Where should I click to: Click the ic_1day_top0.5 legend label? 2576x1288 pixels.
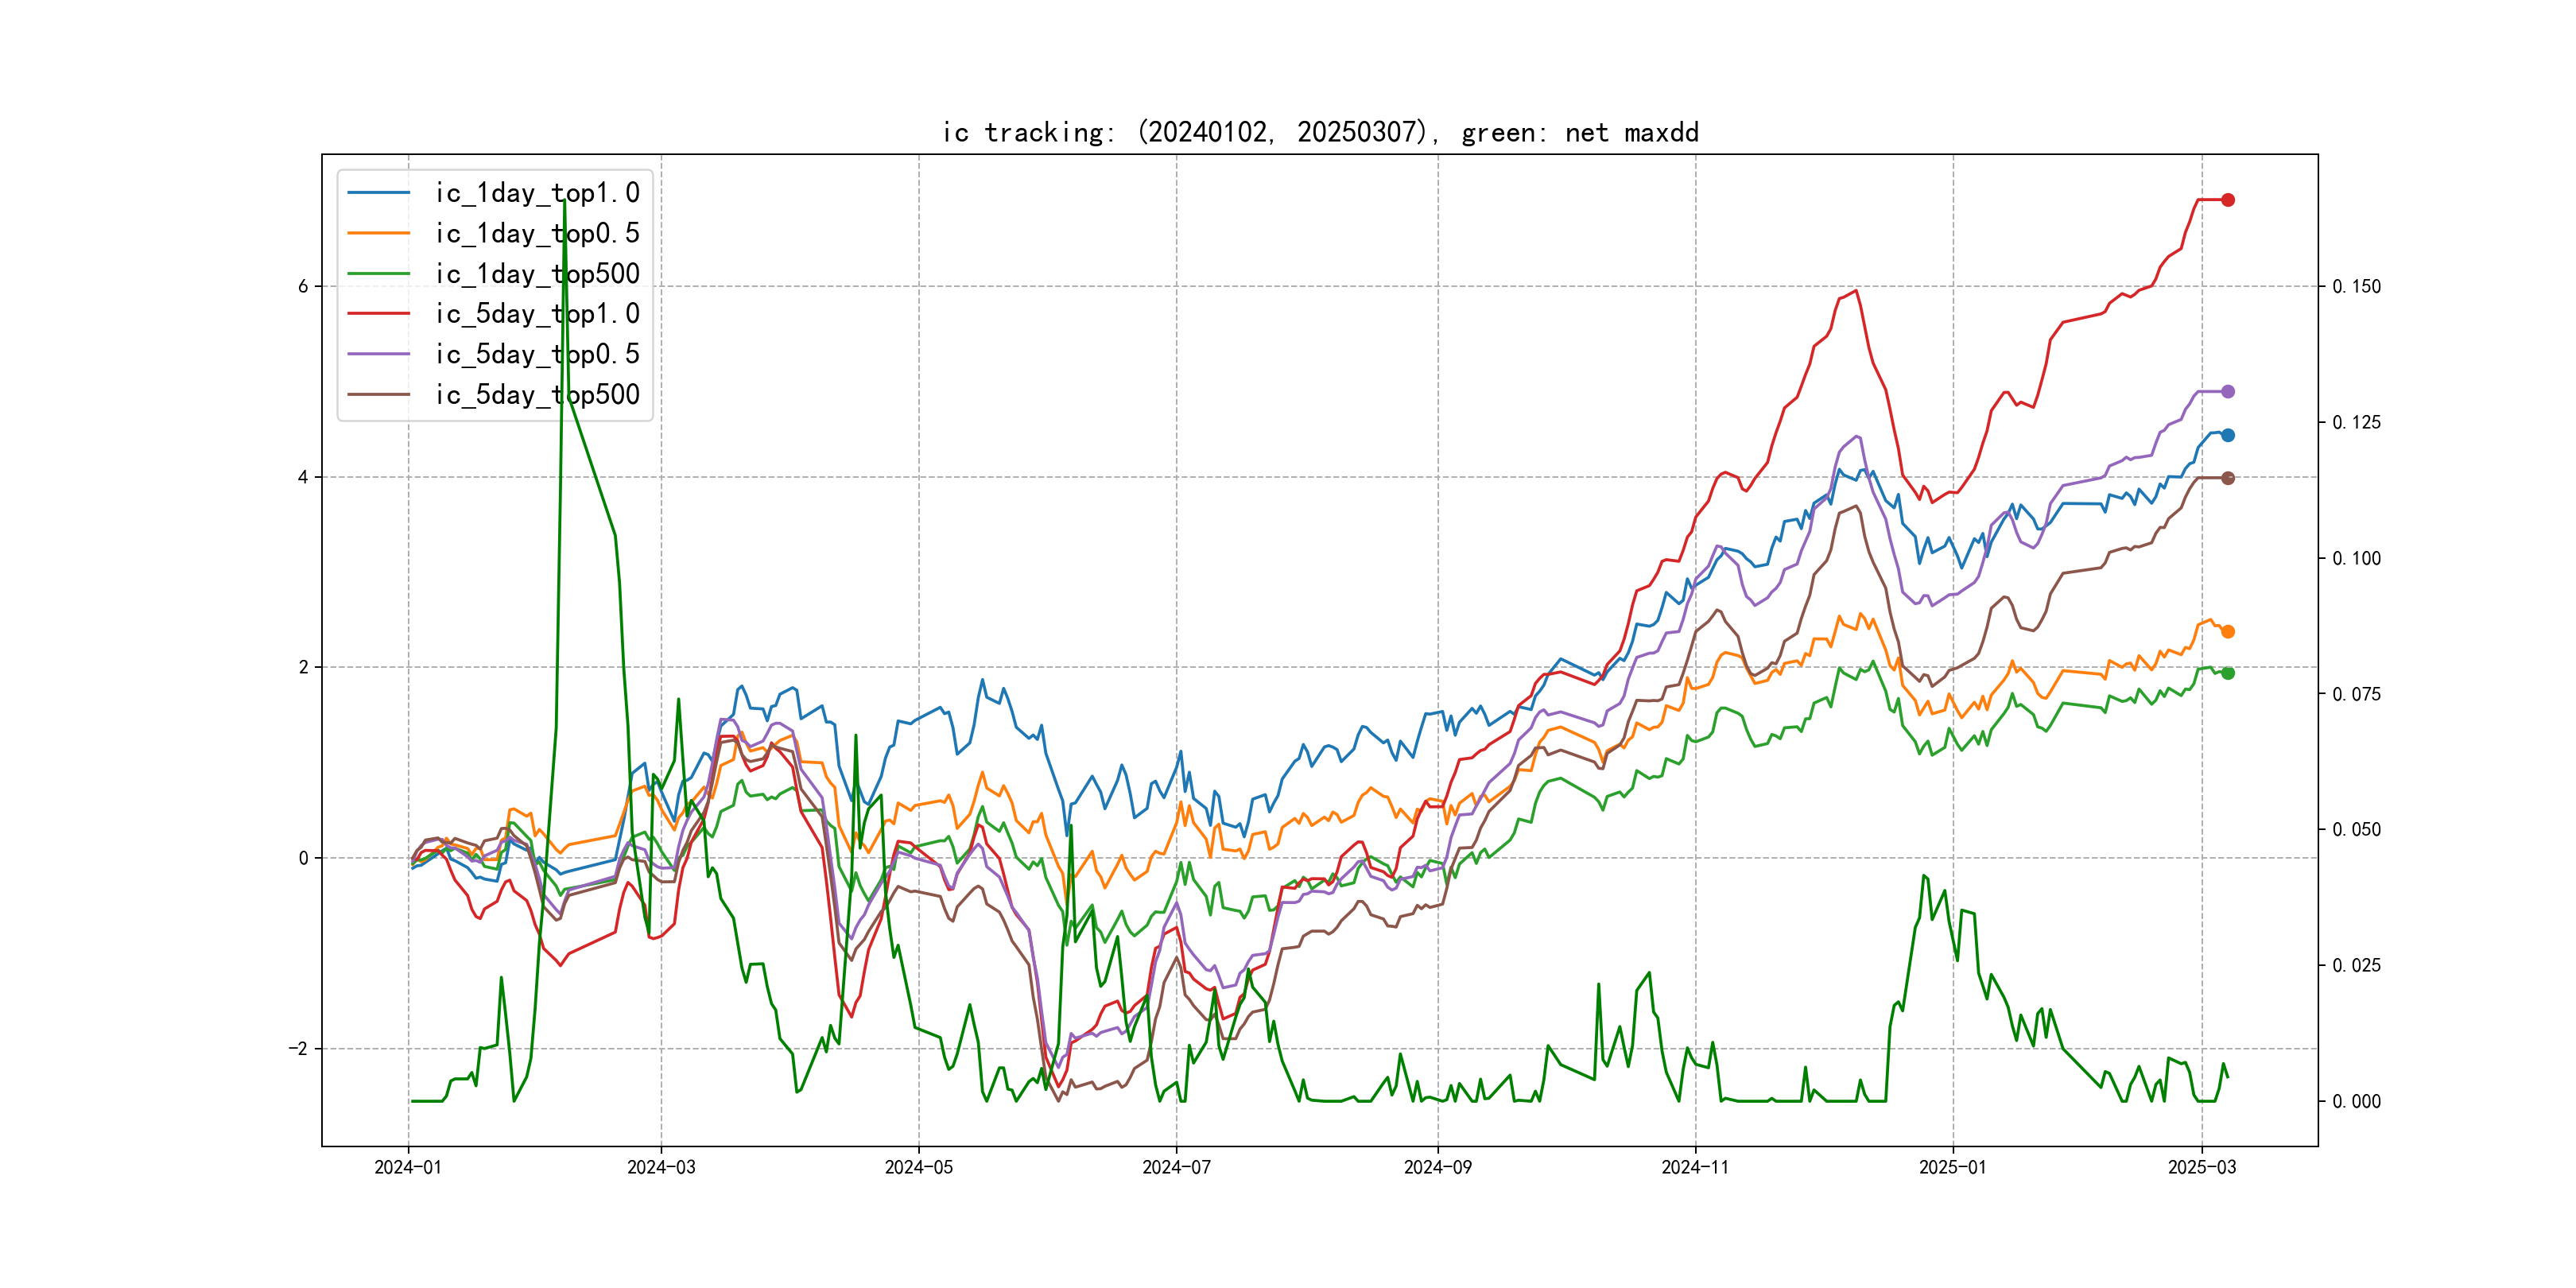pyautogui.click(x=537, y=233)
